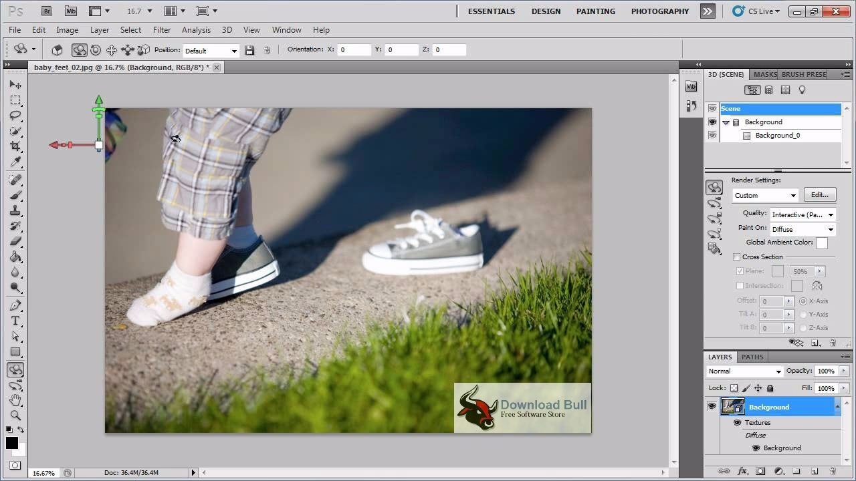Select the Dodge tool
This screenshot has width=856, height=481.
(15, 287)
